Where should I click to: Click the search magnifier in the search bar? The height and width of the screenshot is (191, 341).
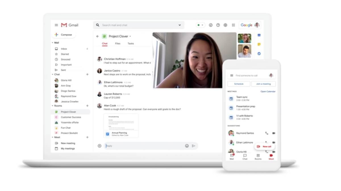(x=98, y=25)
